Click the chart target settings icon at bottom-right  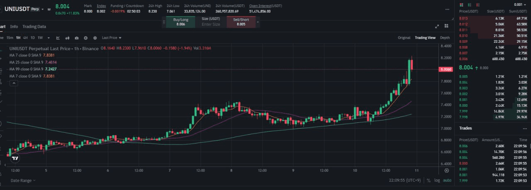(446, 170)
